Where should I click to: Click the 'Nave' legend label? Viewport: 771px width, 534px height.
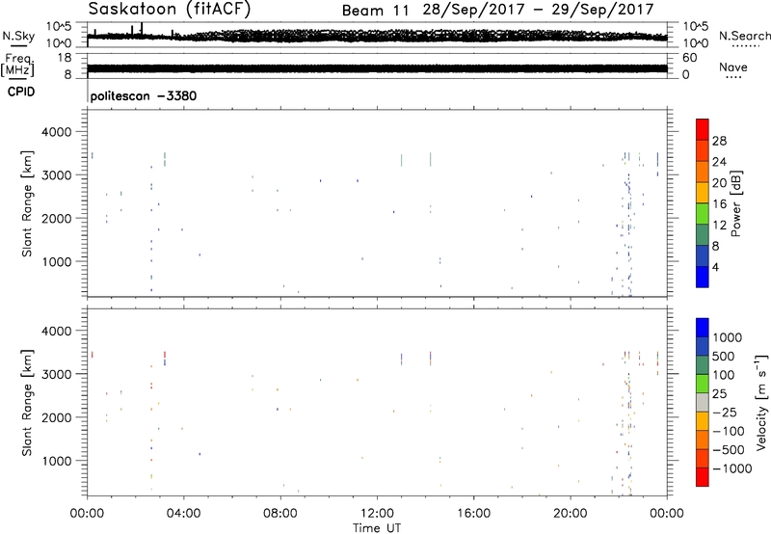click(x=732, y=67)
